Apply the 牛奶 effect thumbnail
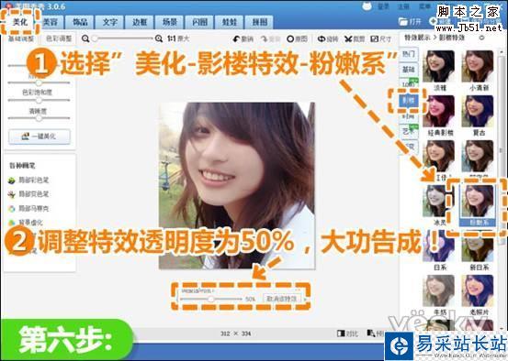508x361 pixels. (x=439, y=290)
